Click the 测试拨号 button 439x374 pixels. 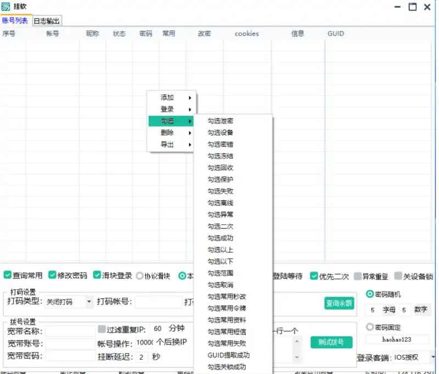point(332,341)
